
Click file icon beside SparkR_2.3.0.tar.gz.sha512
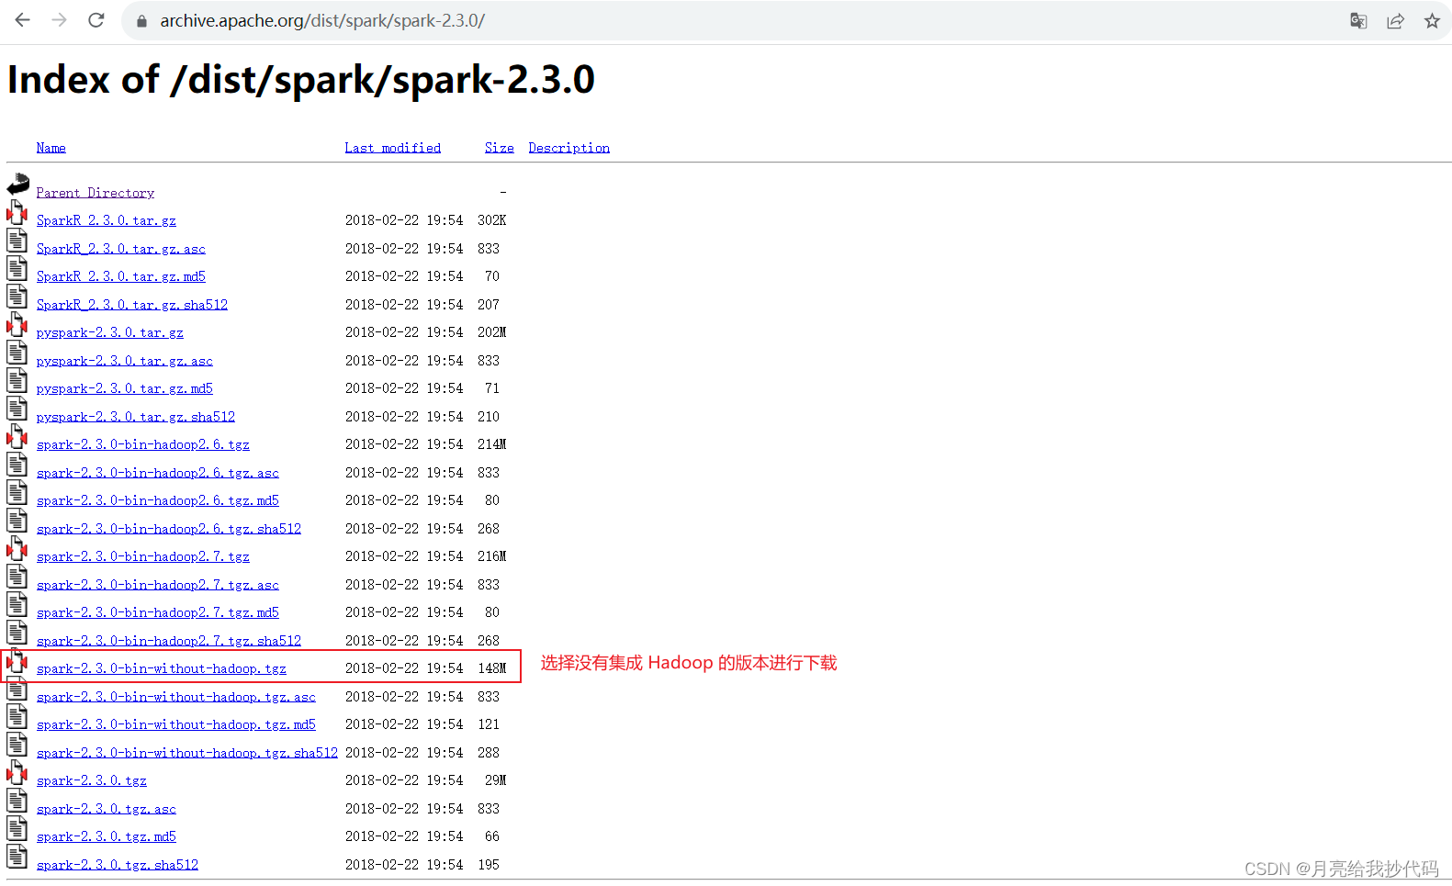17,297
